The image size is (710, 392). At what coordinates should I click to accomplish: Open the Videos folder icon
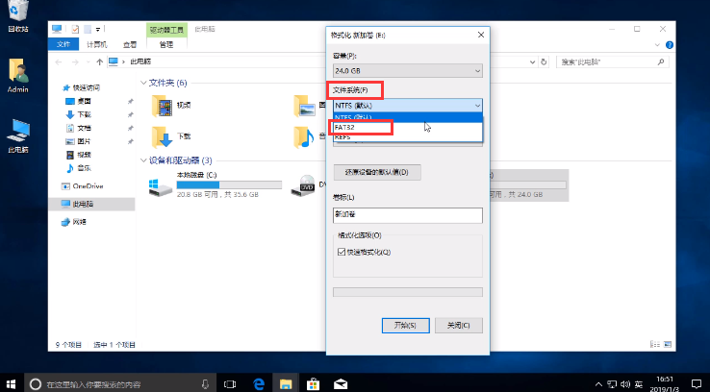(x=161, y=105)
